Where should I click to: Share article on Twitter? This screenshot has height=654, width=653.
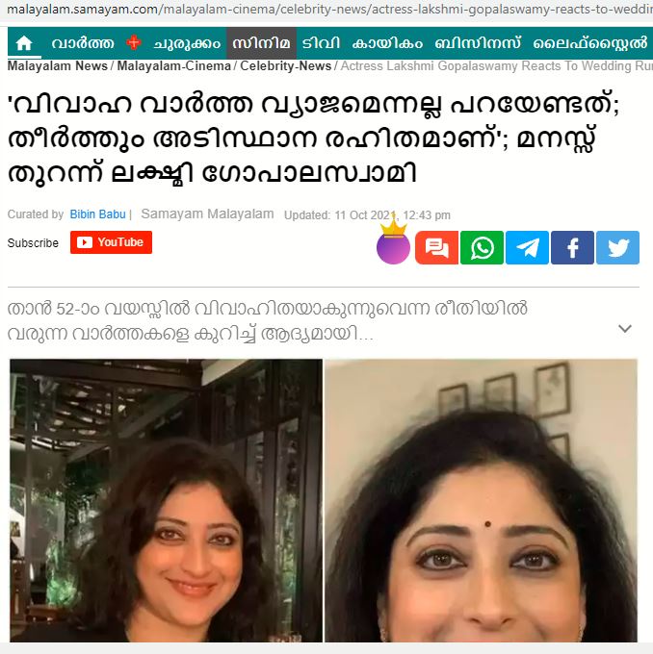(x=617, y=248)
